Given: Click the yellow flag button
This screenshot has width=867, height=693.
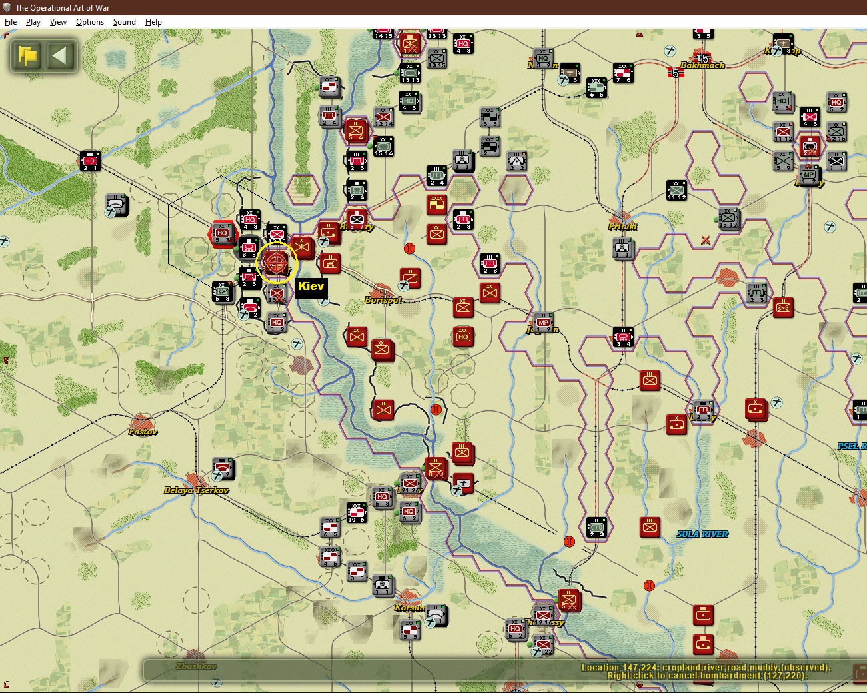Looking at the screenshot, I should [x=28, y=55].
